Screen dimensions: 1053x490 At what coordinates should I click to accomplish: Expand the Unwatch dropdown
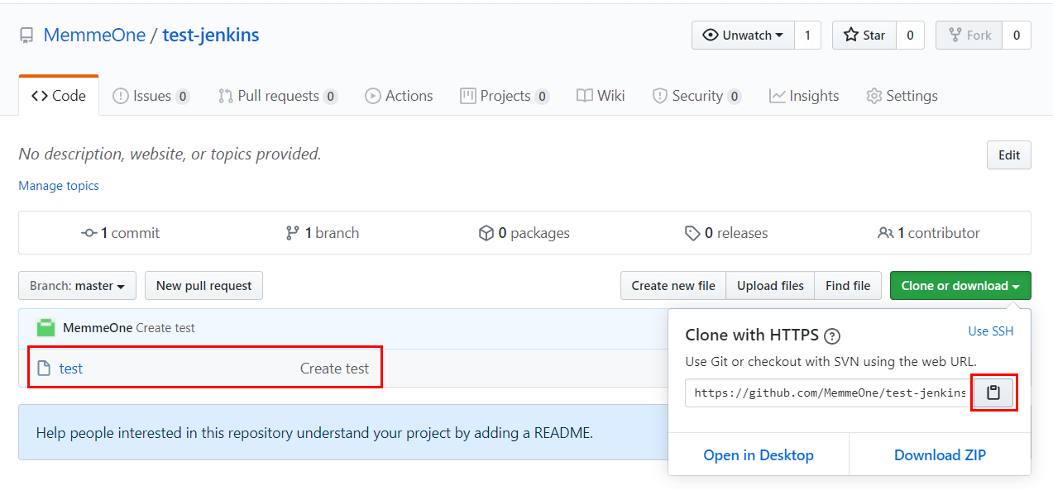click(743, 36)
